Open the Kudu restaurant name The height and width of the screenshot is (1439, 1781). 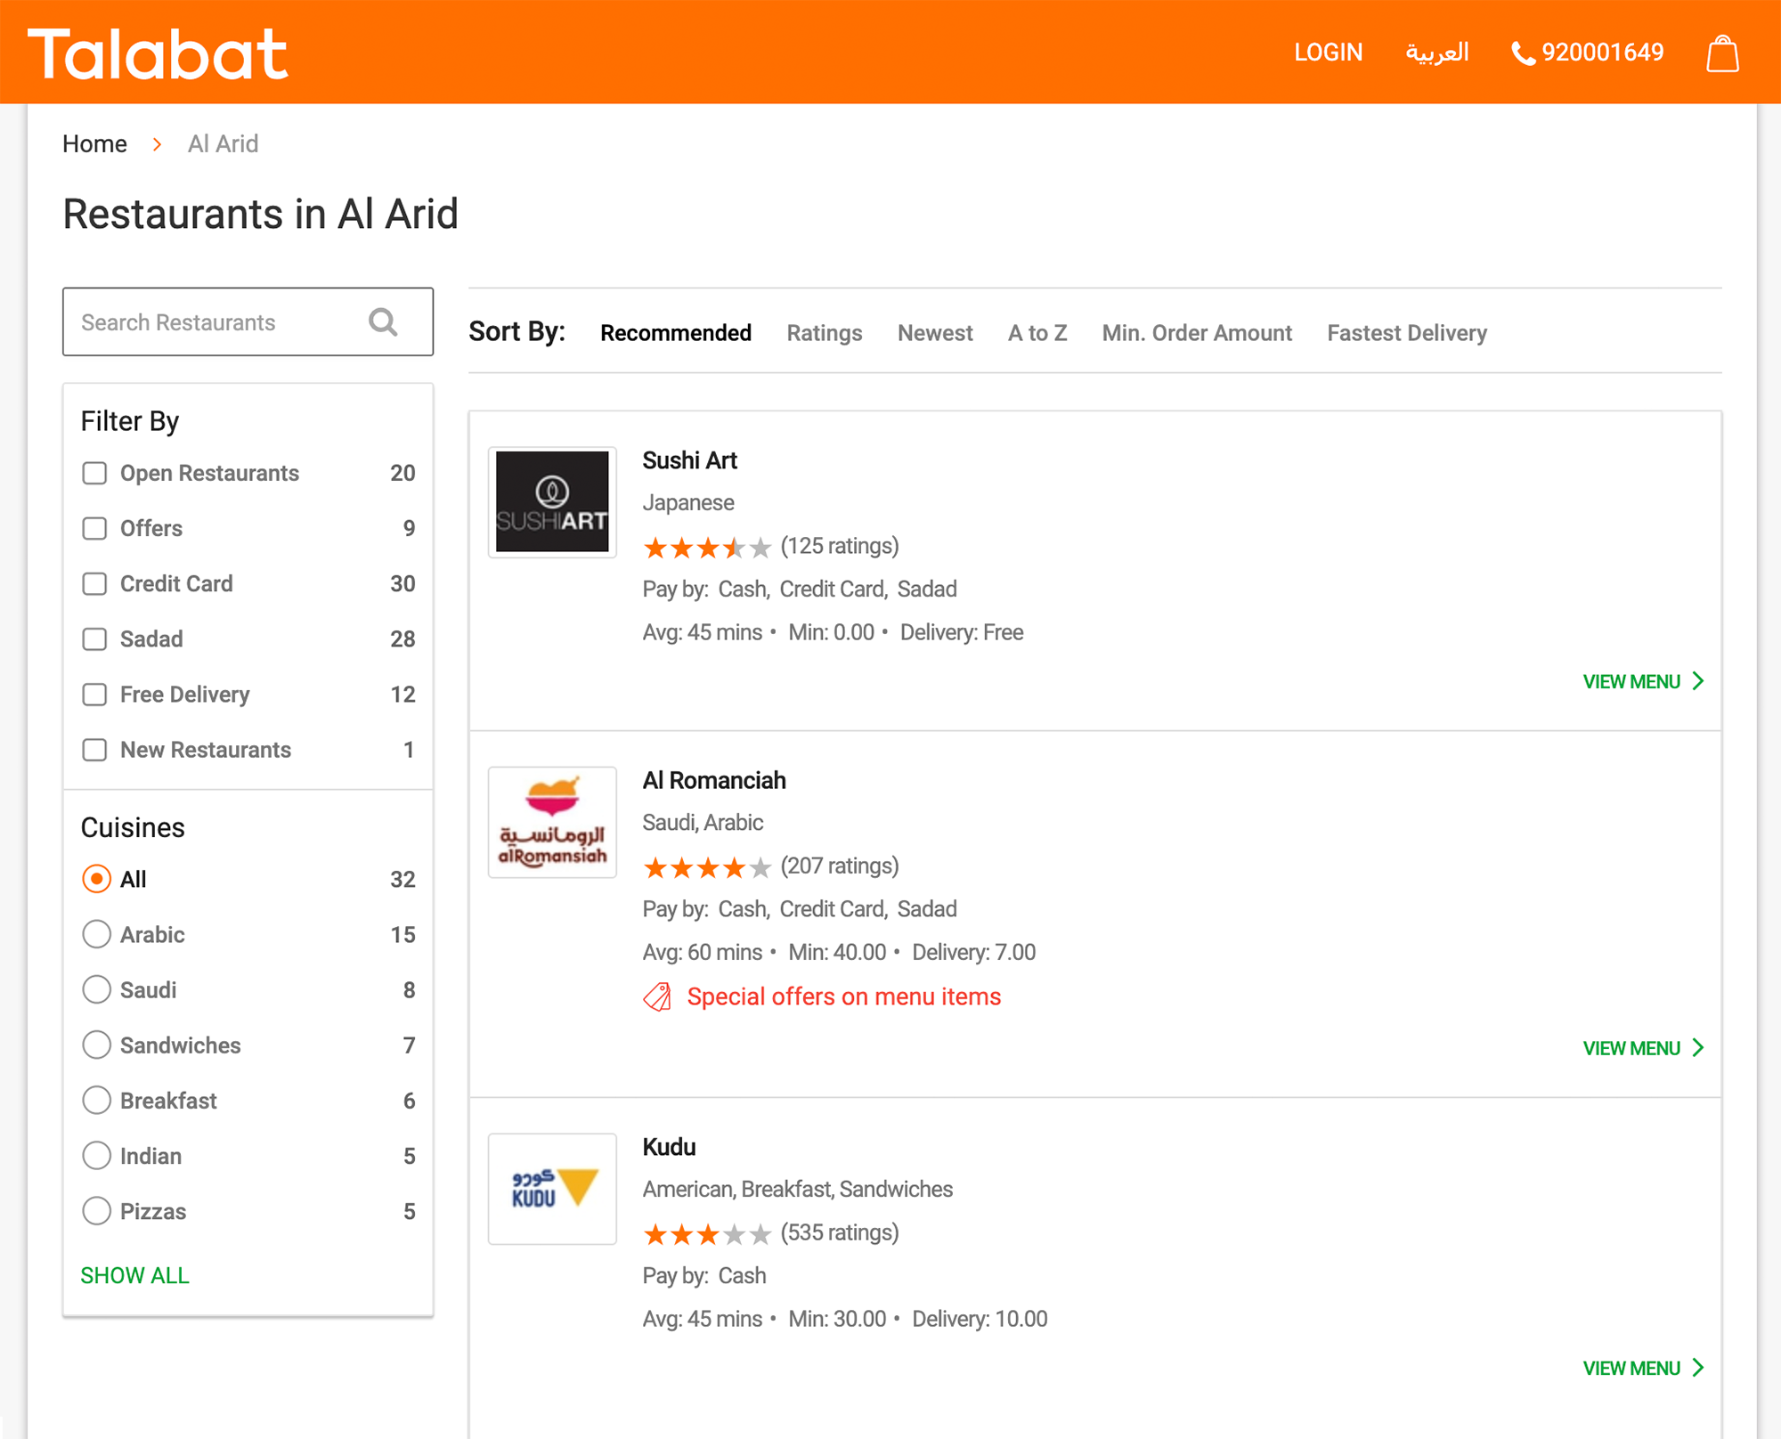pyautogui.click(x=669, y=1147)
